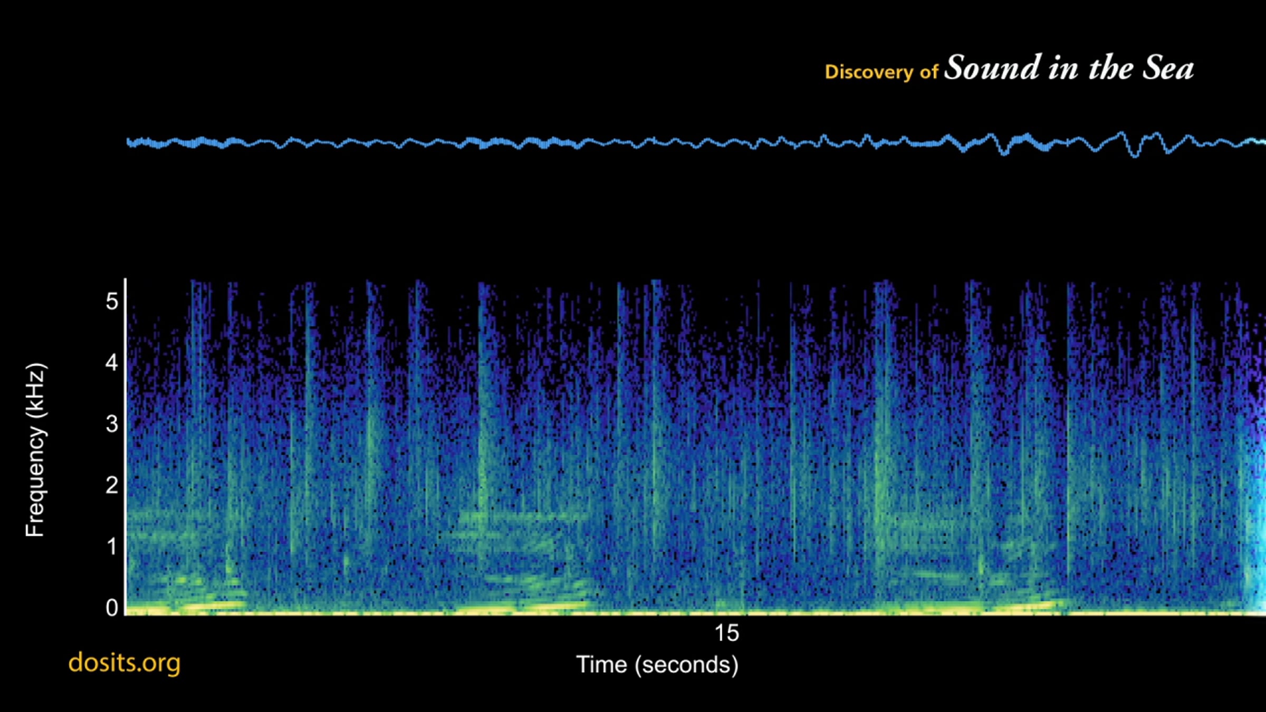Open the dosits.org link

(x=124, y=662)
